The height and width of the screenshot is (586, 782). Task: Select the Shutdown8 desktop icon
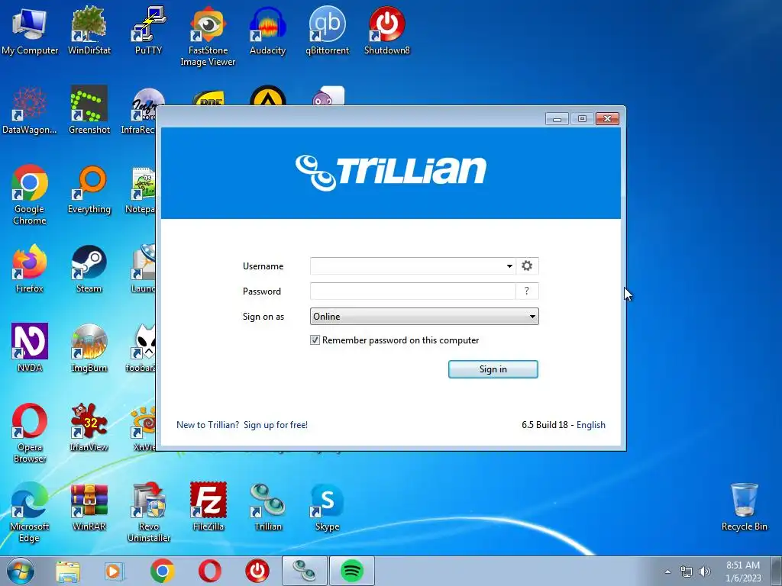click(x=386, y=31)
